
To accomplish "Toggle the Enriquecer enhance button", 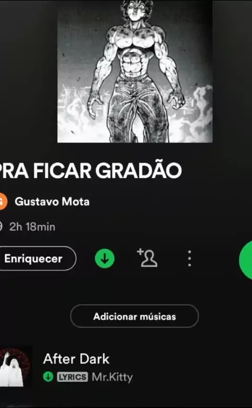I will [x=36, y=258].
